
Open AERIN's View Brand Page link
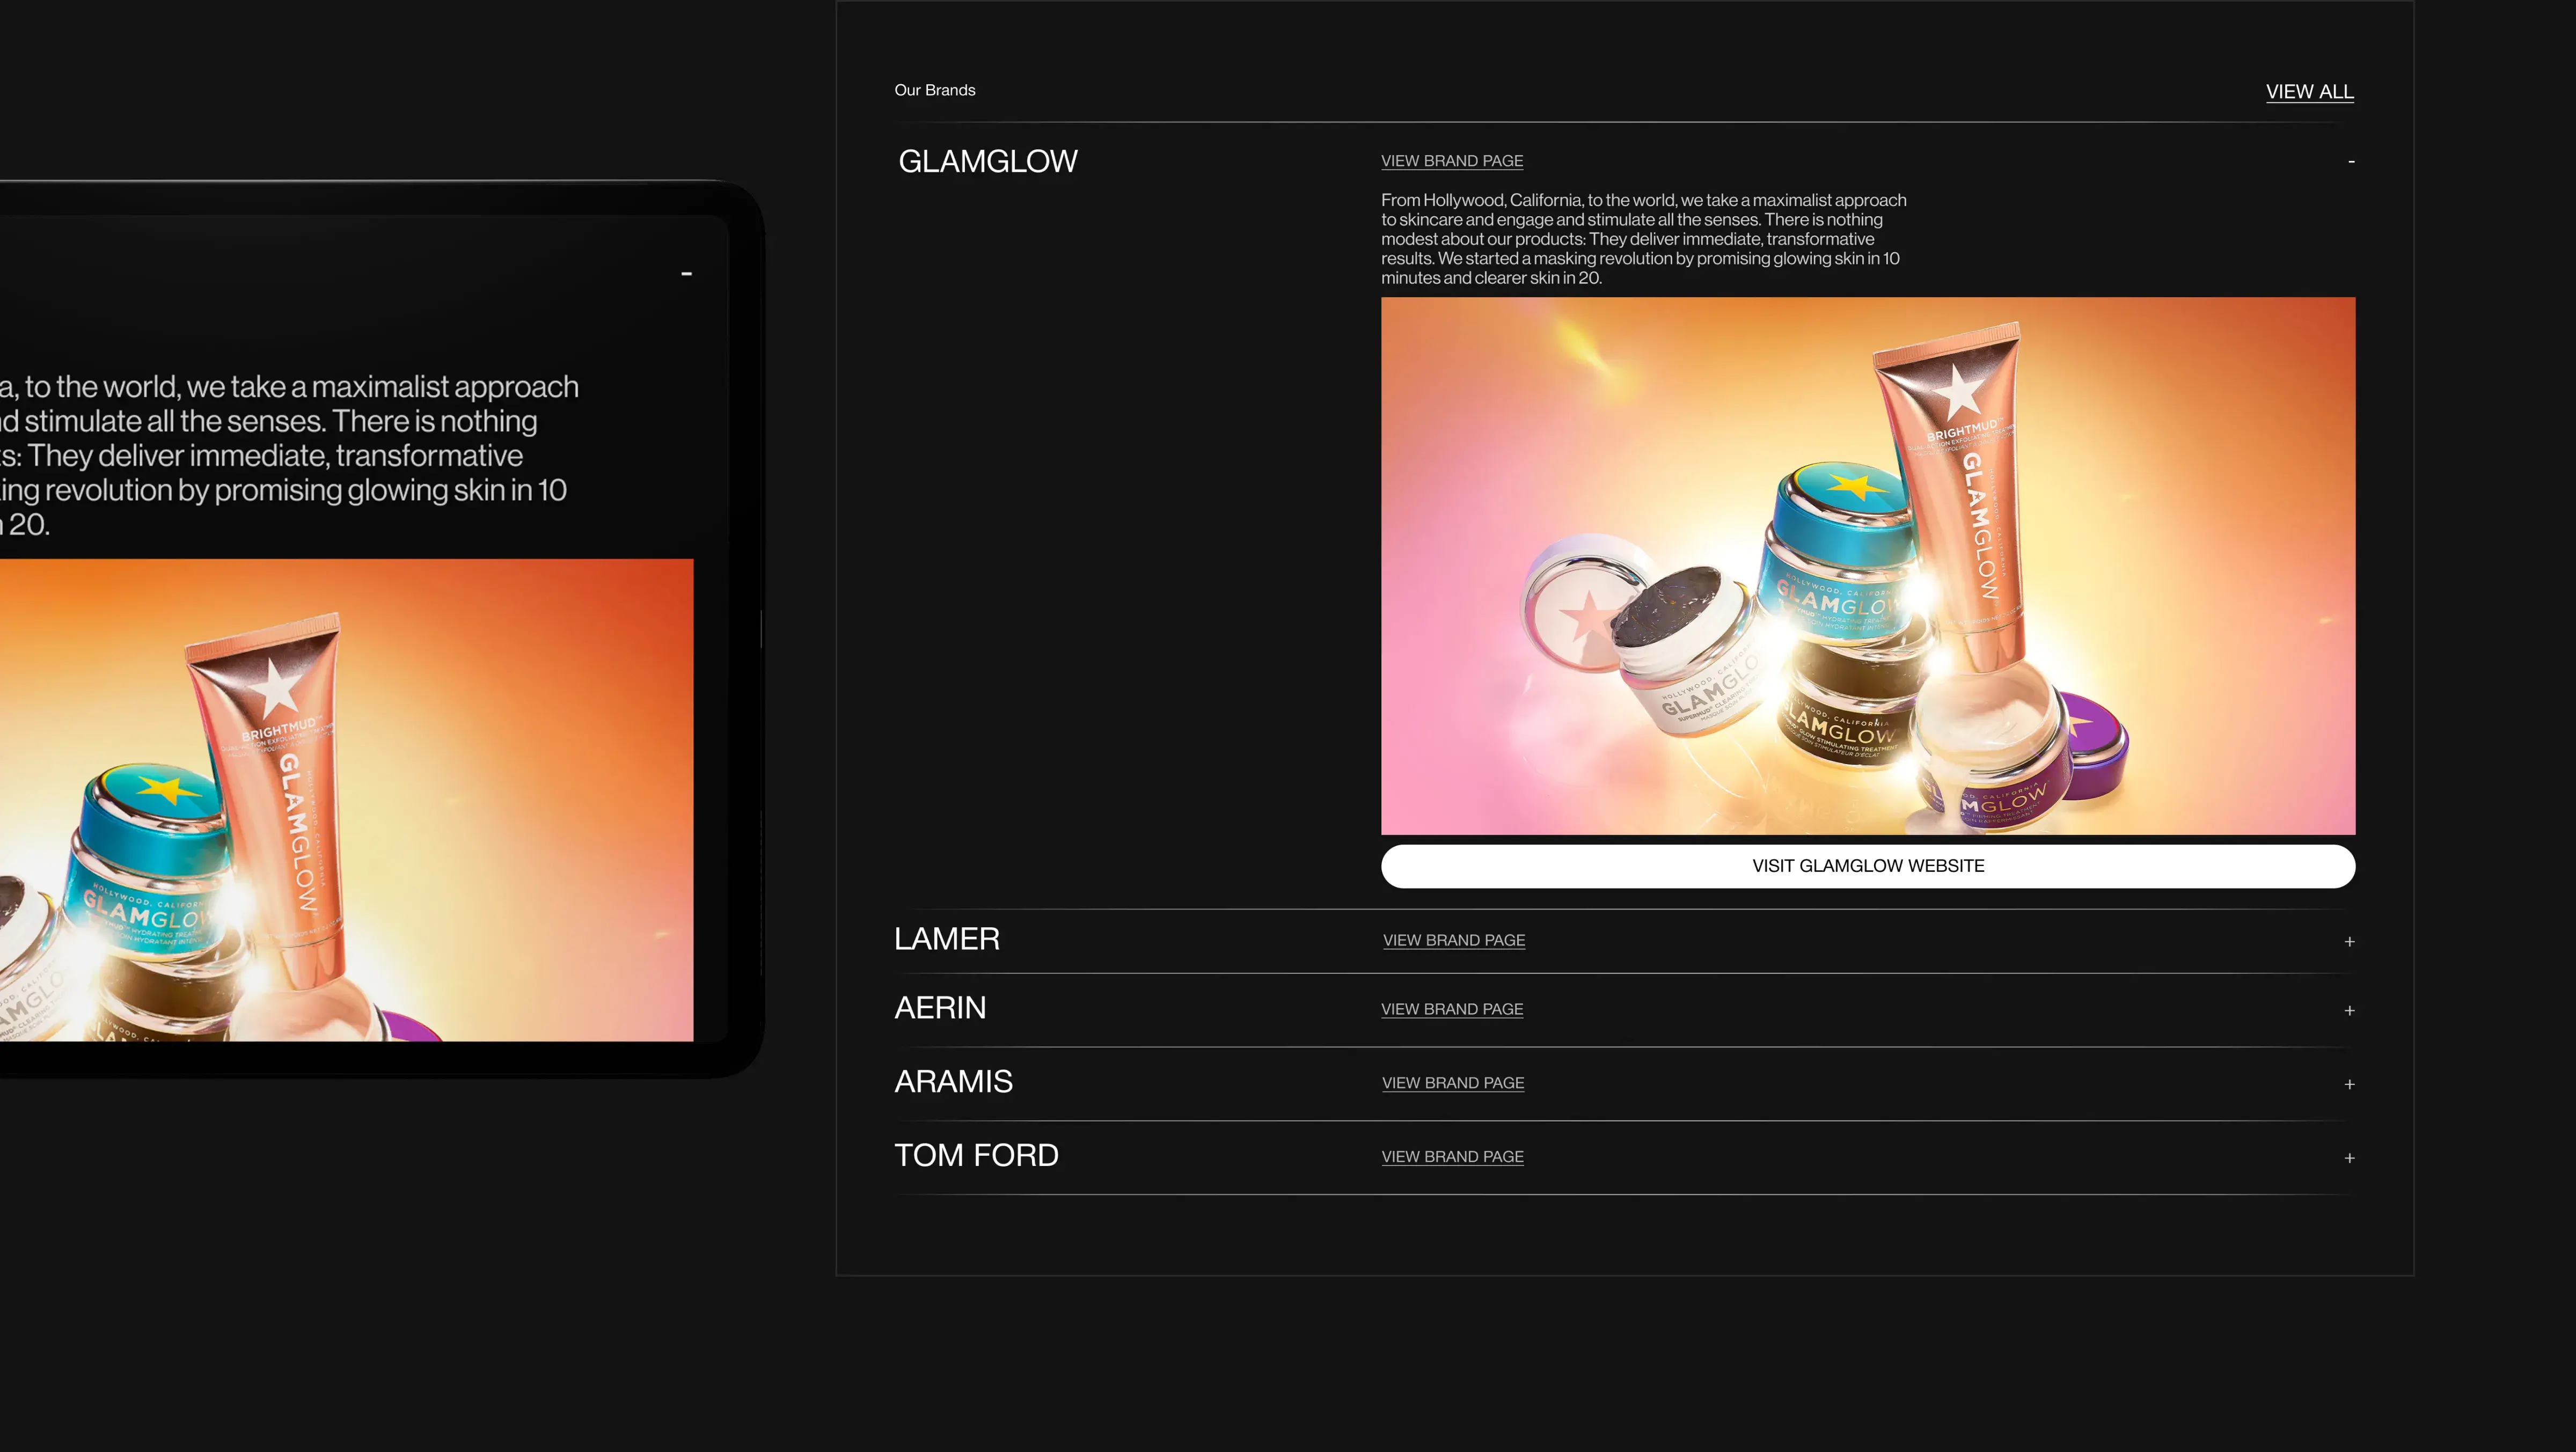[x=1451, y=1009]
